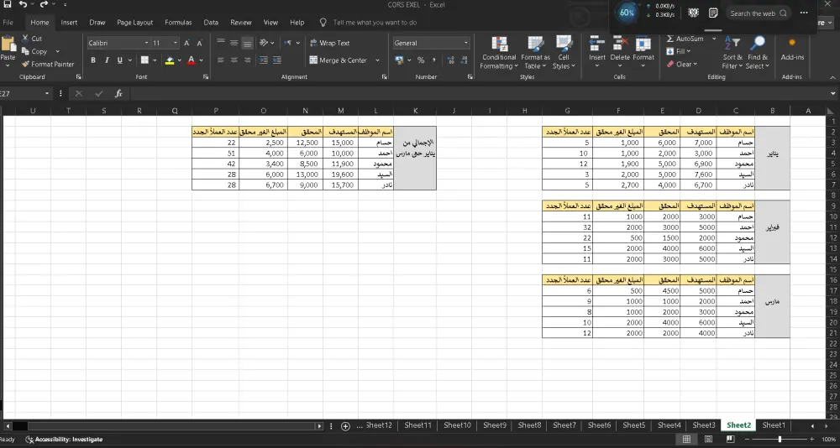This screenshot has height=448, width=840.
Task: Open Find & Select menu
Action: 758,53
